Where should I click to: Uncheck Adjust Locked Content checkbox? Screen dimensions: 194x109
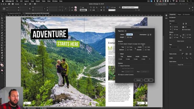119,75
